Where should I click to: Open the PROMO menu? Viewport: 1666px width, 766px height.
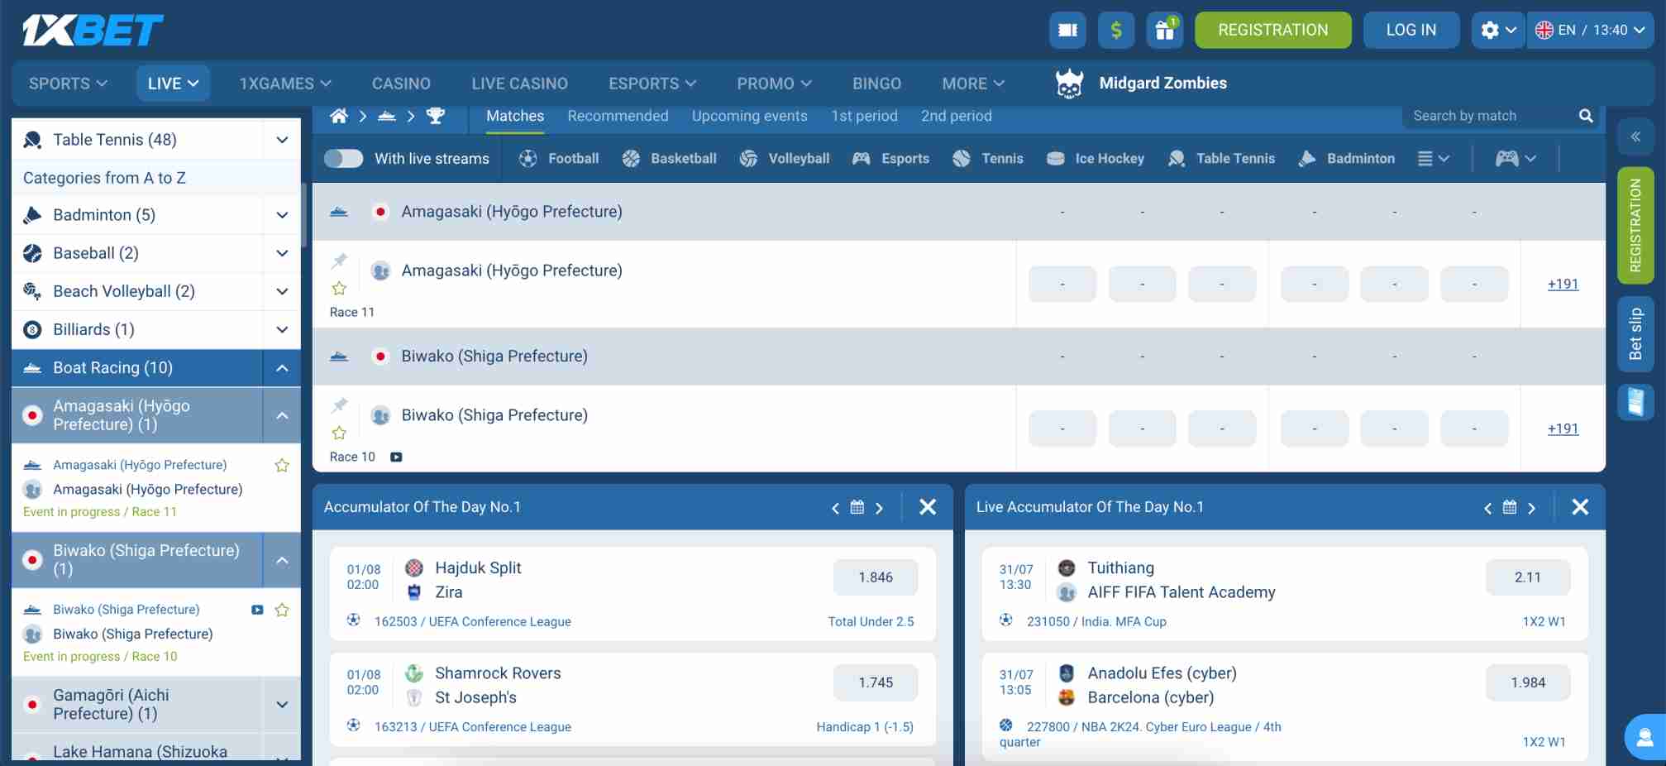tap(774, 84)
